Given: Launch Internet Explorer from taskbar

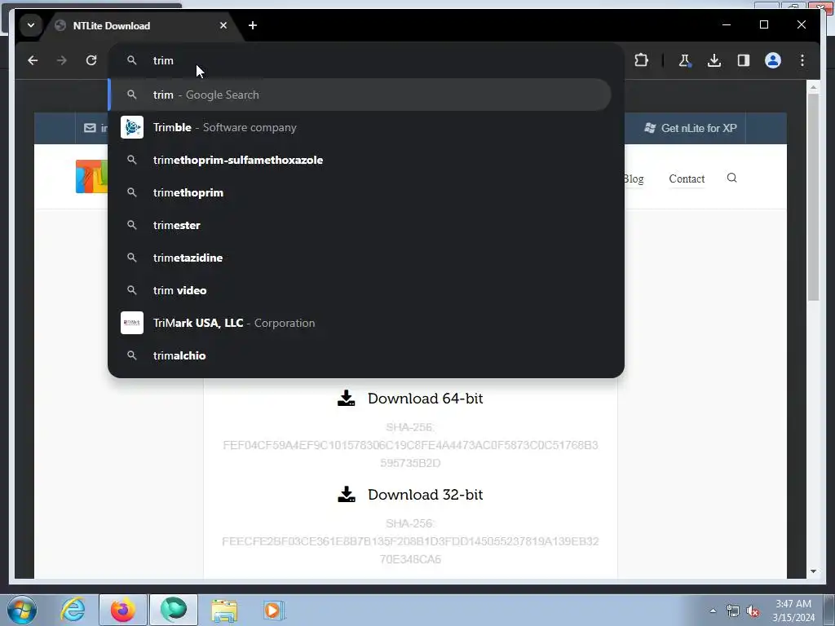Looking at the screenshot, I should [x=73, y=610].
